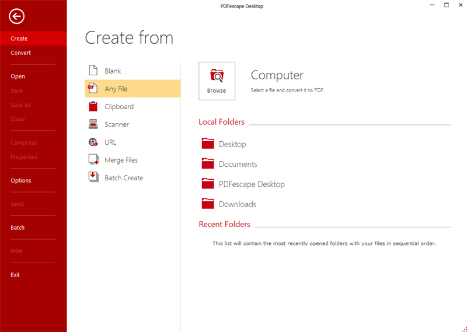Choose the Batch Create label
Viewport: 467px width, 332px height.
(124, 178)
